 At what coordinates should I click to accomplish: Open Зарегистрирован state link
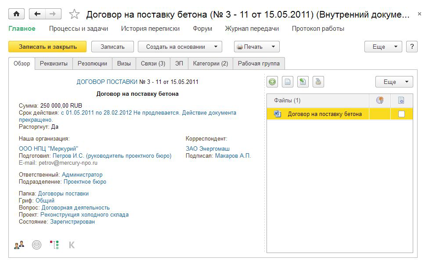72,221
